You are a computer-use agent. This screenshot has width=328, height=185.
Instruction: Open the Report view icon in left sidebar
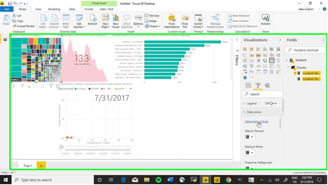pos(5,39)
